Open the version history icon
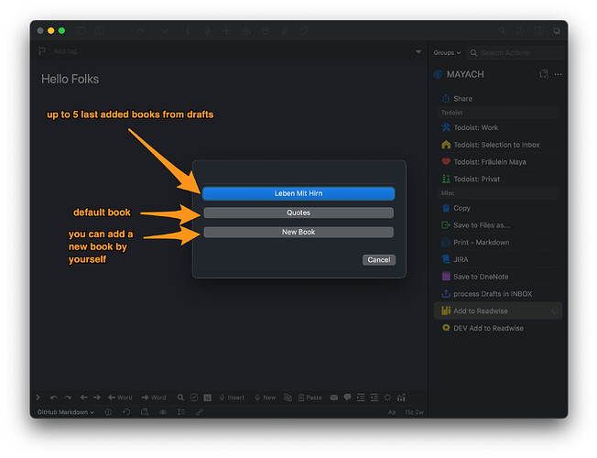 126,412
